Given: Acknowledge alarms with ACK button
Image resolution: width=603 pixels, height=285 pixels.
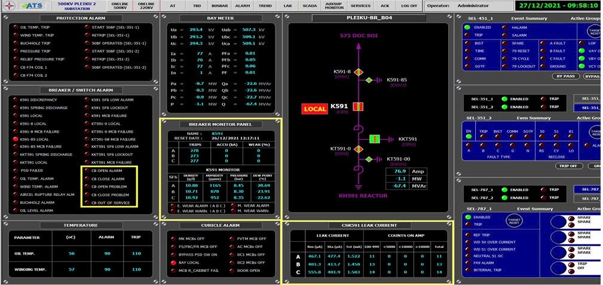Looking at the screenshot, I should click(x=384, y=6).
